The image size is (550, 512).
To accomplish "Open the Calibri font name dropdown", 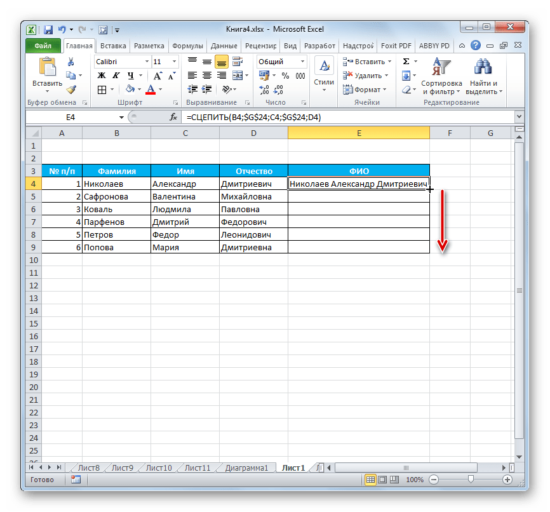I will 145,62.
